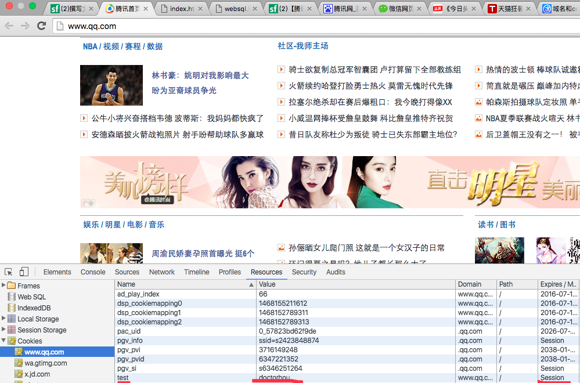Sort cookies by the Name column arrow
This screenshot has height=383, width=580.
click(251, 284)
